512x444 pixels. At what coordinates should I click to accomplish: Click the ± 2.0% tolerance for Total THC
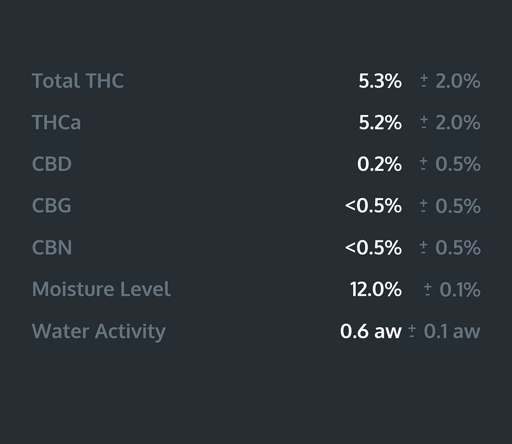pos(451,81)
